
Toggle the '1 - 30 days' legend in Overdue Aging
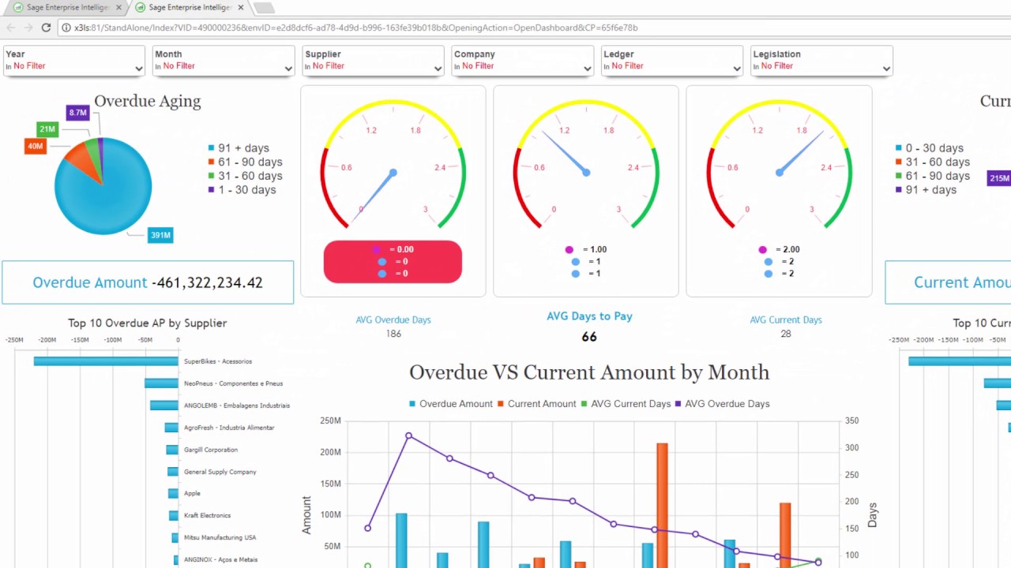click(x=242, y=190)
